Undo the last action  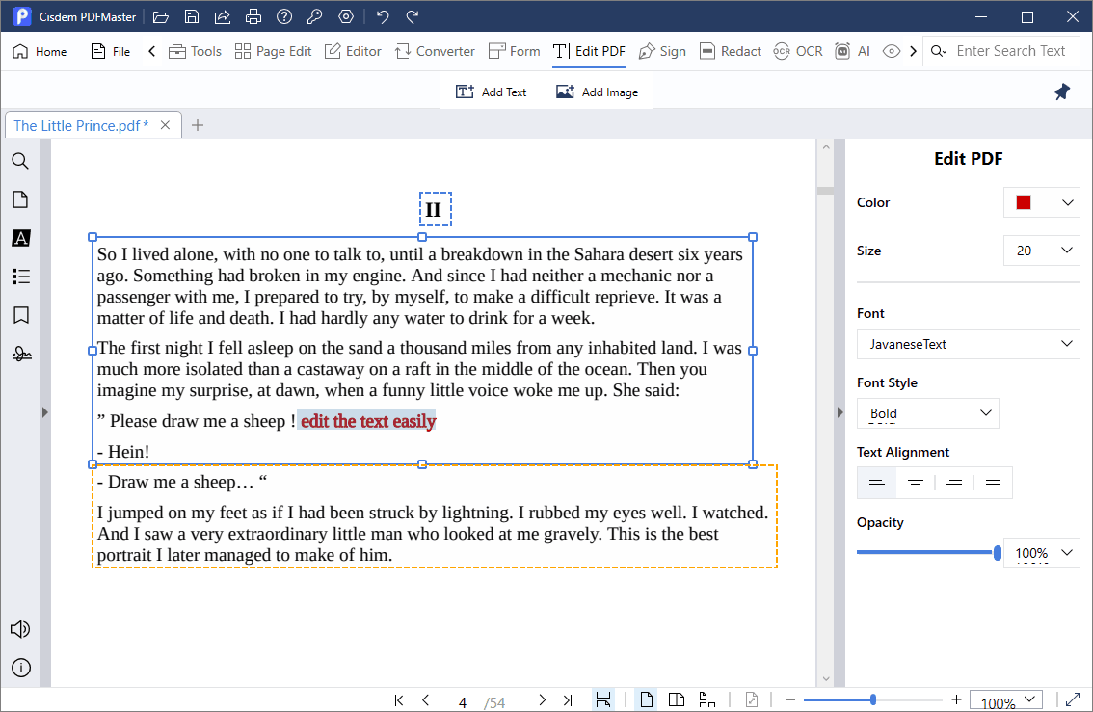(x=382, y=16)
